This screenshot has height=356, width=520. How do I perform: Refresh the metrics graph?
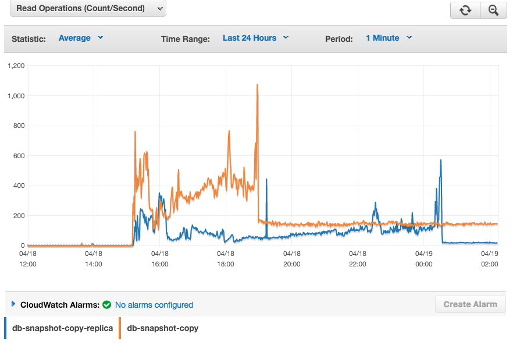[x=465, y=10]
